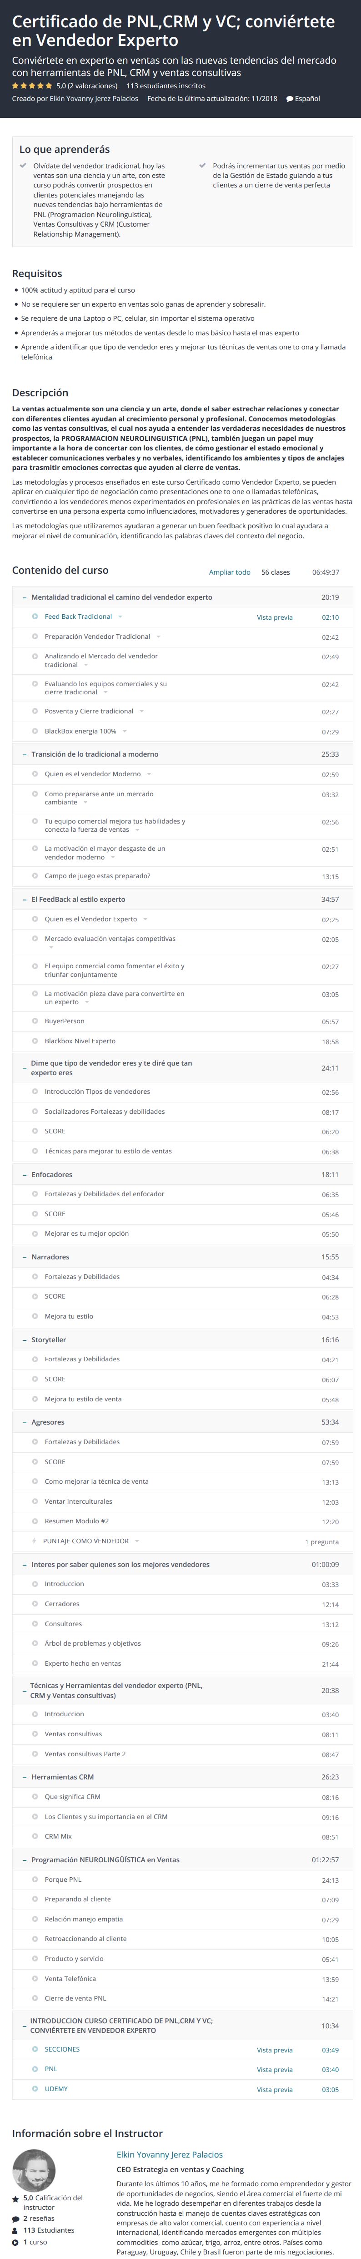Image resolution: width=361 pixels, height=2259 pixels.
Task: Expand description of Preparación Vendedor Tradicional
Action: (159, 637)
